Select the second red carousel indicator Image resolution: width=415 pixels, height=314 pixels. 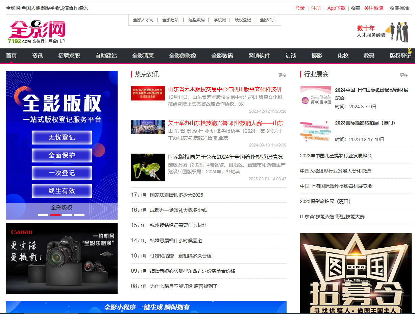point(55,215)
